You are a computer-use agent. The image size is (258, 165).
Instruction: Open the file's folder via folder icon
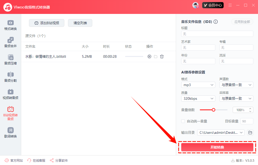click(155, 56)
